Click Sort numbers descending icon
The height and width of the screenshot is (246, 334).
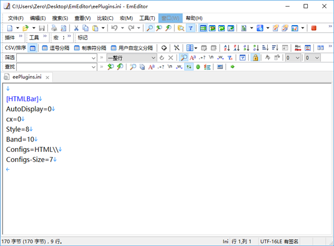tap(256, 48)
